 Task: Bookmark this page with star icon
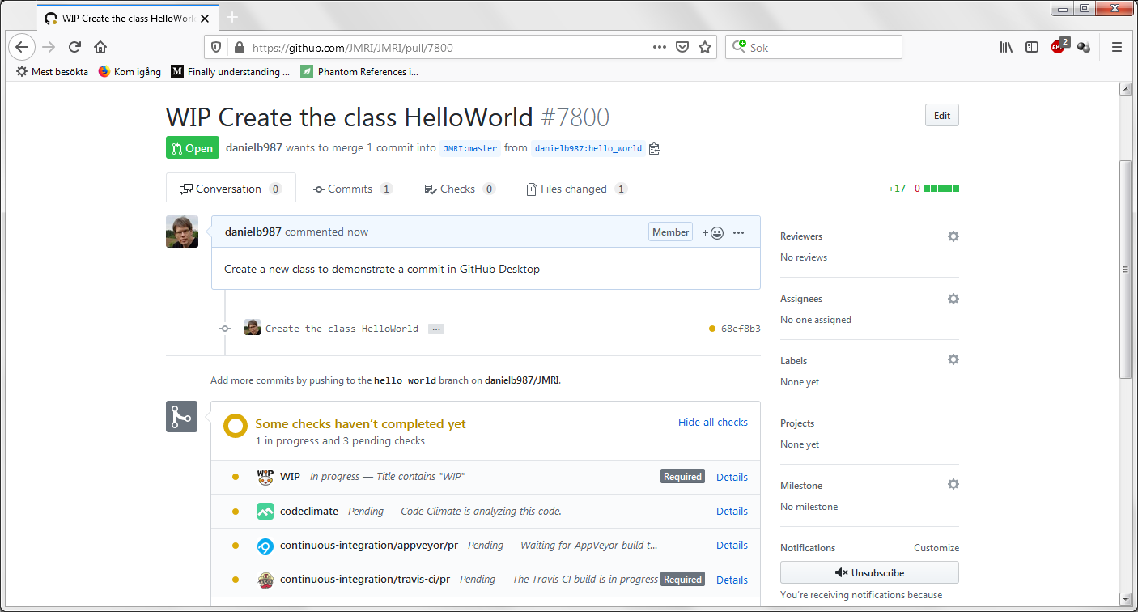(705, 48)
